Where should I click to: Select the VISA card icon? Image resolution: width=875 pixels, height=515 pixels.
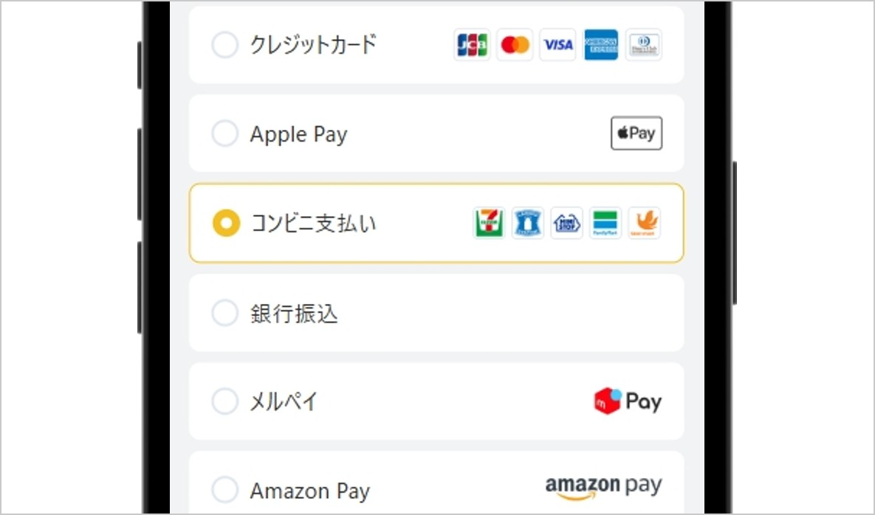tap(557, 45)
